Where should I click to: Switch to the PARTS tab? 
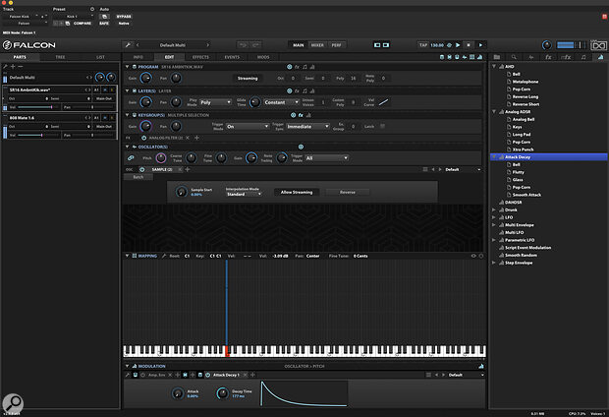(20, 57)
